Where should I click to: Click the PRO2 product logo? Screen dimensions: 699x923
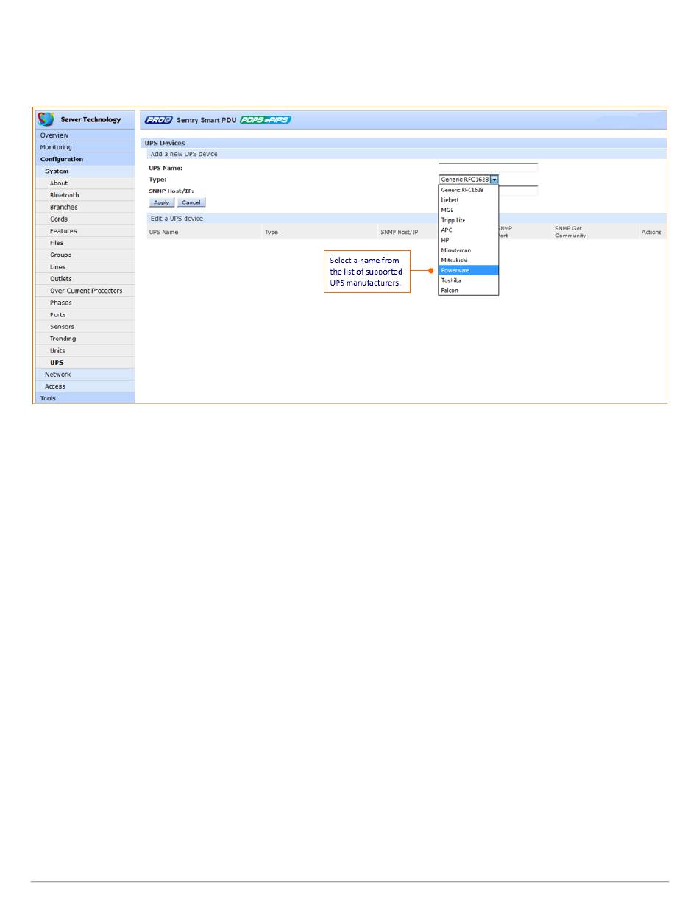pyautogui.click(x=158, y=119)
